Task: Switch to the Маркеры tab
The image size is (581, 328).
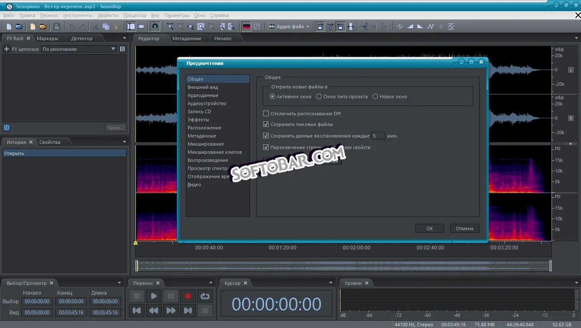Action: point(47,38)
